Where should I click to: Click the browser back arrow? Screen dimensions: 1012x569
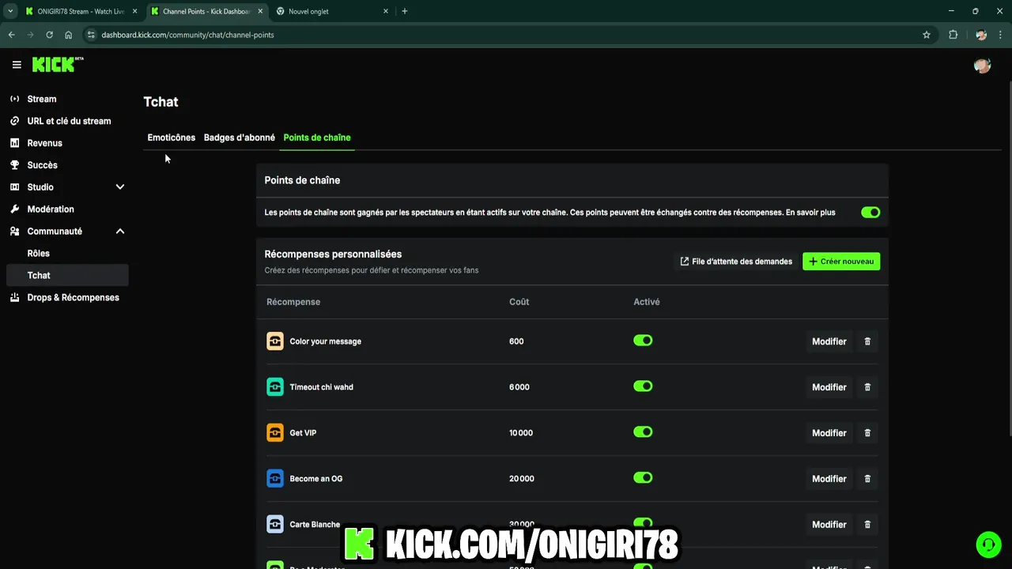point(11,35)
